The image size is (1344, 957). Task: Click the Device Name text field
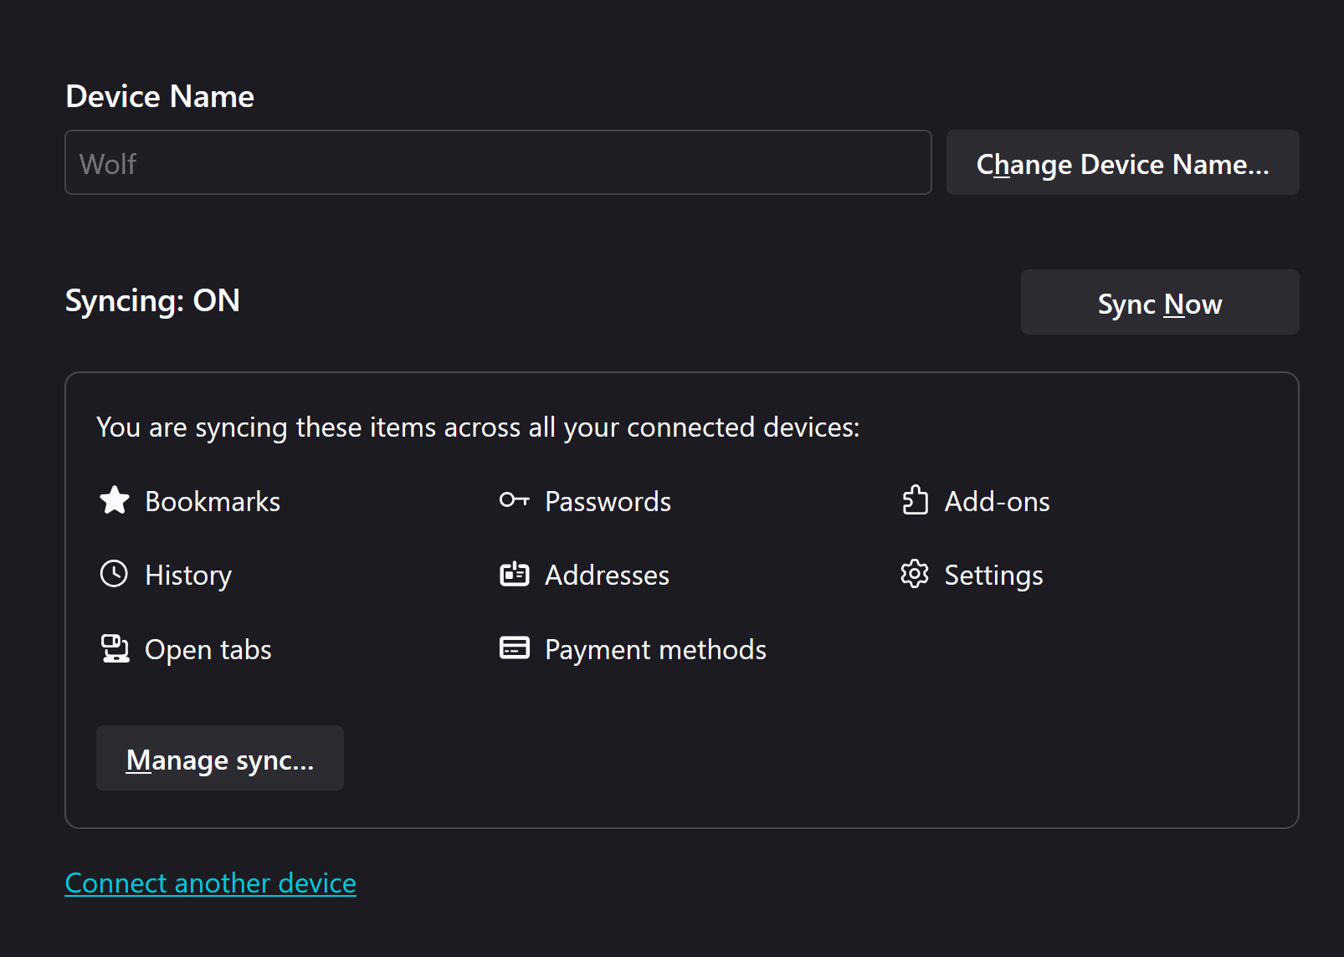pyautogui.click(x=498, y=162)
